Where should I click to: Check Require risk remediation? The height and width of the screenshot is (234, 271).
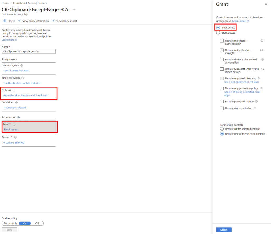coord(222,108)
